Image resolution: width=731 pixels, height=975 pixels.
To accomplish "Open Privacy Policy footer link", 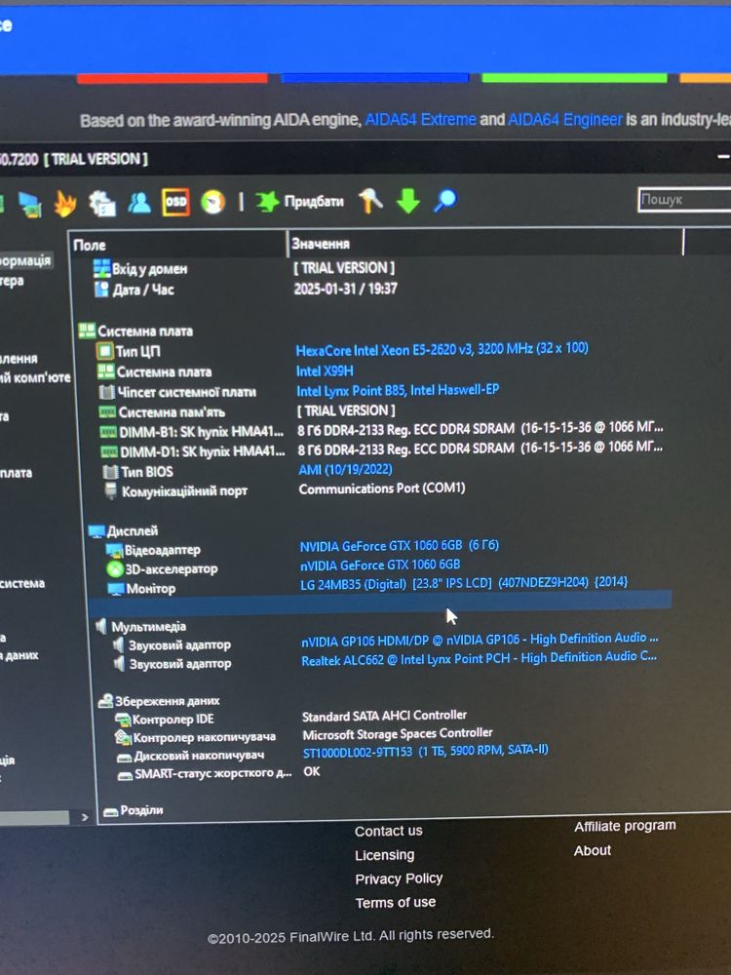I will [x=399, y=878].
